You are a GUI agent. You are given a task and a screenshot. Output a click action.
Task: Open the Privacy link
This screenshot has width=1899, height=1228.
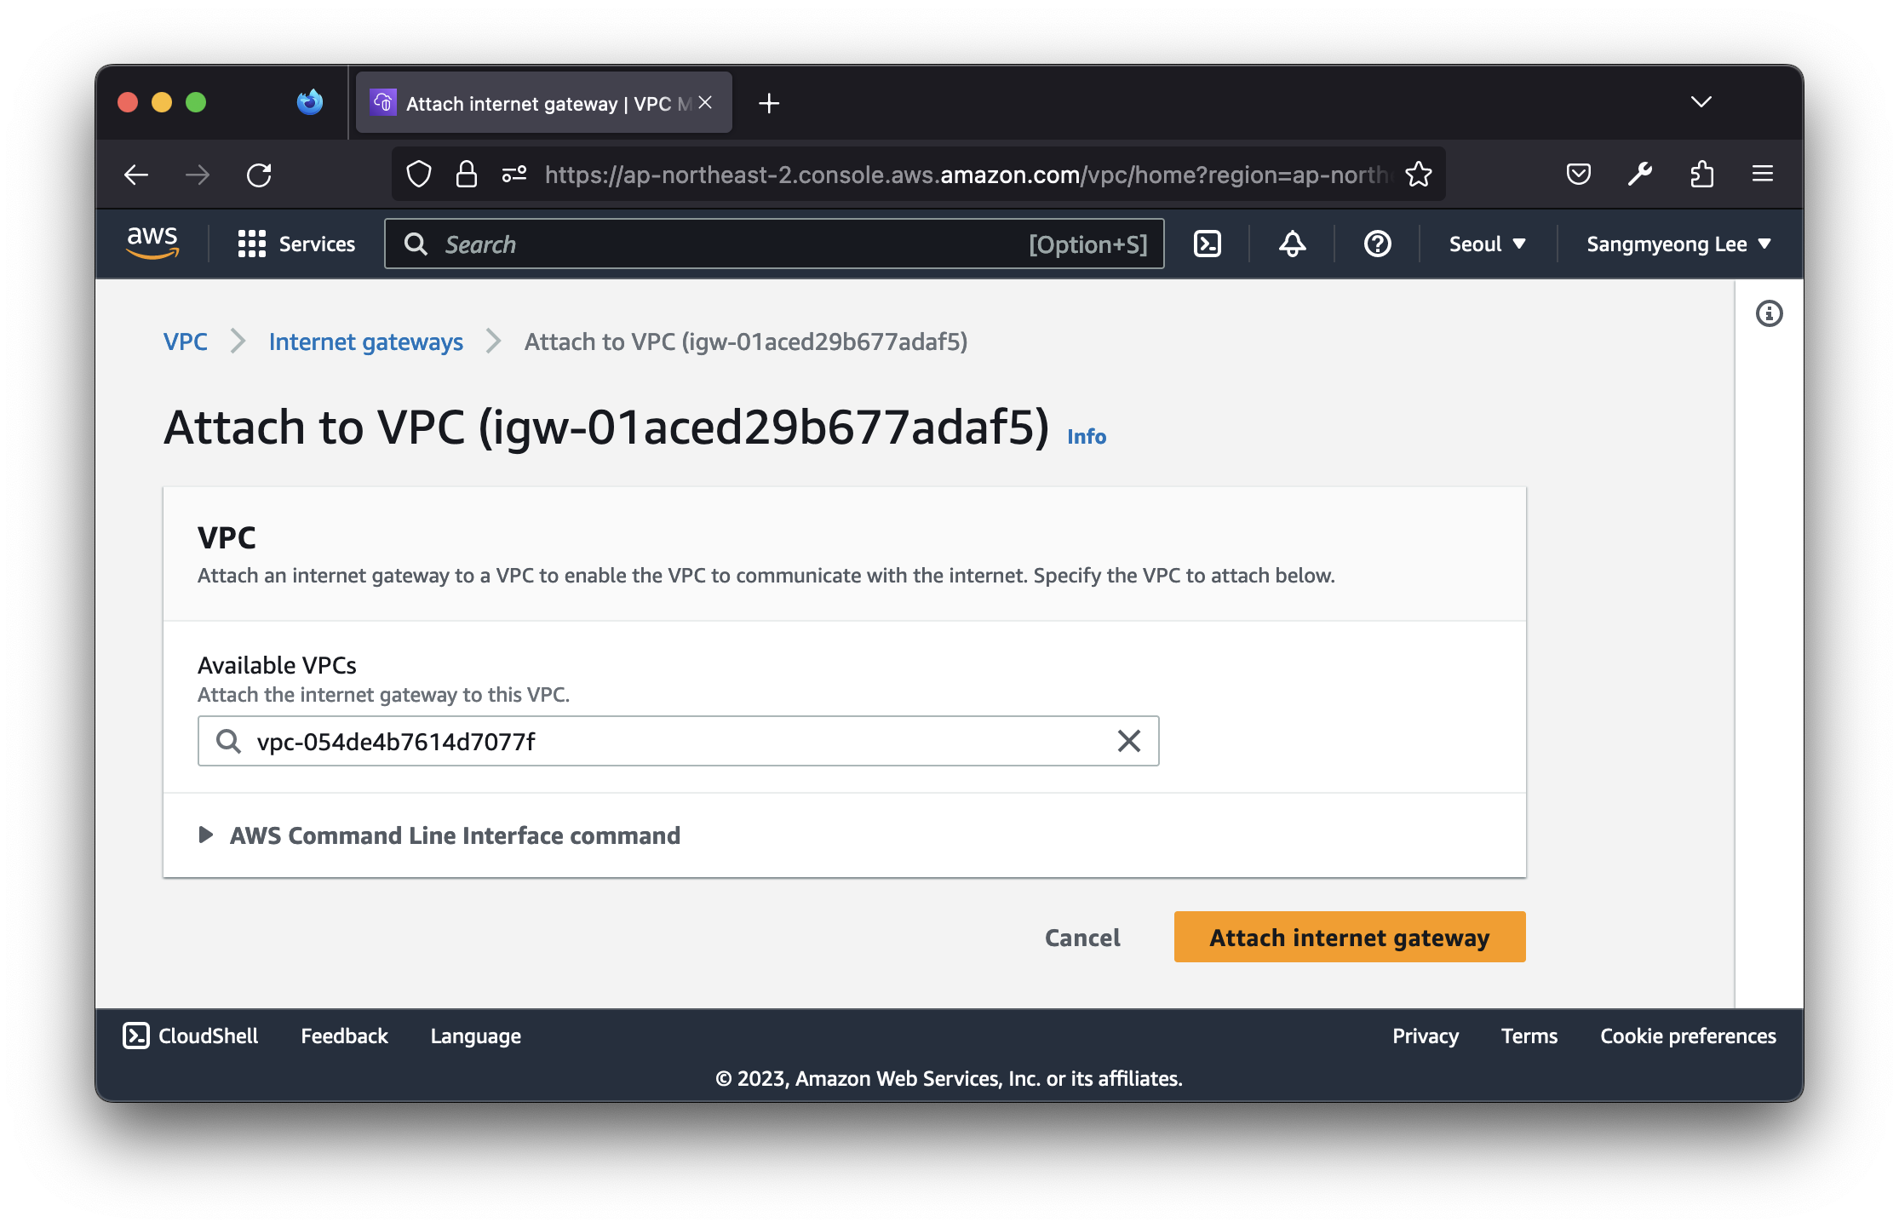pyautogui.click(x=1425, y=1036)
